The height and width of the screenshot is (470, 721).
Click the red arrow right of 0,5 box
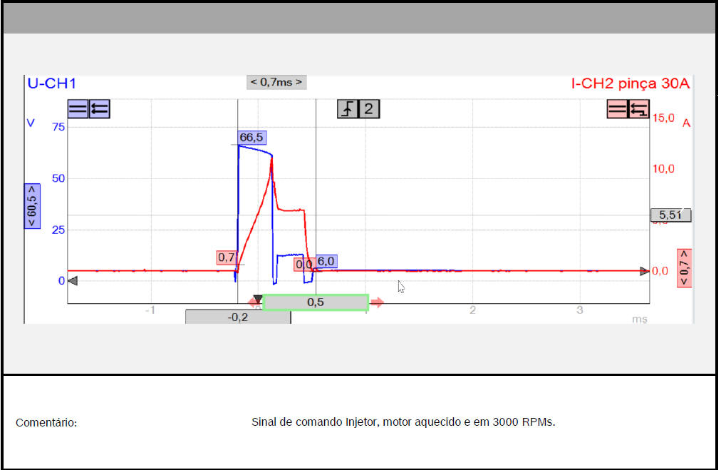[377, 302]
